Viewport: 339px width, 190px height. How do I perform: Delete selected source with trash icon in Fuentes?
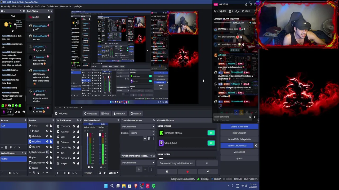34,173
